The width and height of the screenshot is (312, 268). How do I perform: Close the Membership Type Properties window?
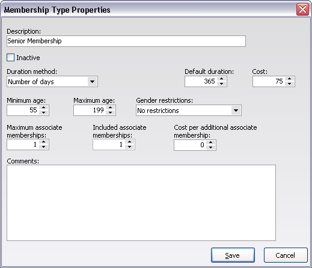[302, 9]
